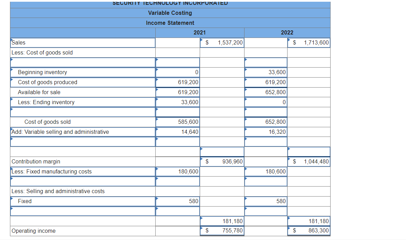Select the Sales label dropdown cell

click(x=83, y=43)
